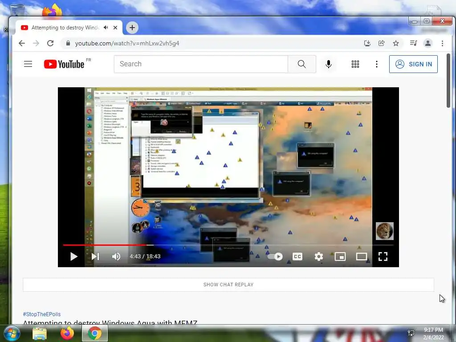Click the YouTube Search field
This screenshot has height=342, width=456.
pos(201,64)
